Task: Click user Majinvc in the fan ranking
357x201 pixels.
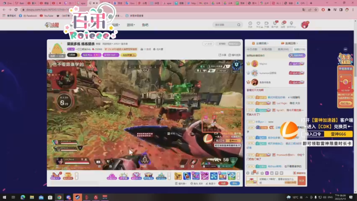Action: (x=263, y=64)
